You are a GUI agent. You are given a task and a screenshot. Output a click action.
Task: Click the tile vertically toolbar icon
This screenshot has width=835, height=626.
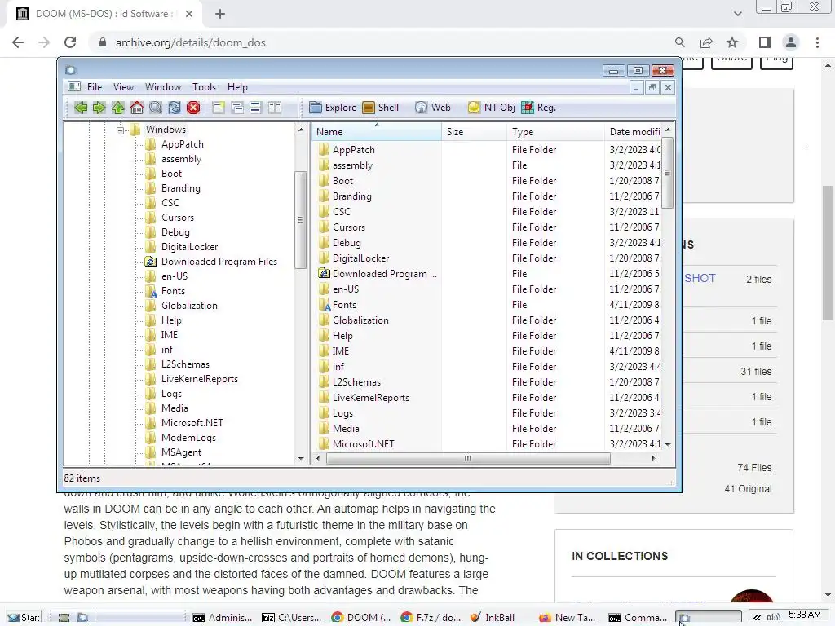tap(274, 108)
